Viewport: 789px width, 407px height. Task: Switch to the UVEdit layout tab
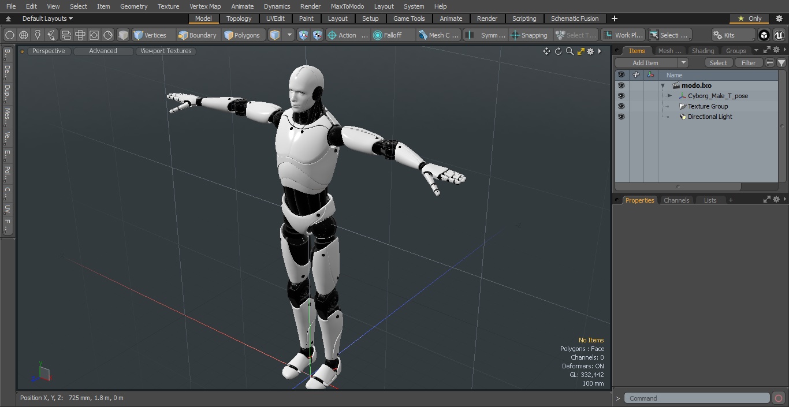(x=276, y=18)
